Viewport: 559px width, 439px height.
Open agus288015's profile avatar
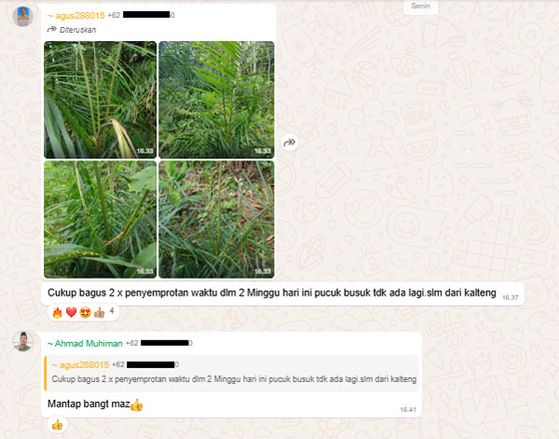coord(22,16)
